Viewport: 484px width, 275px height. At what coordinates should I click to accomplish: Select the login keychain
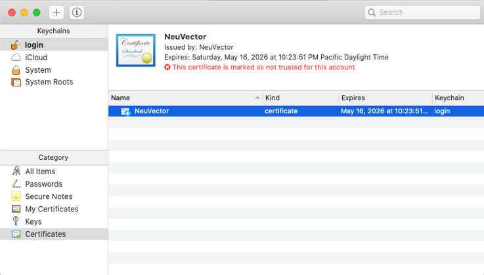point(33,45)
